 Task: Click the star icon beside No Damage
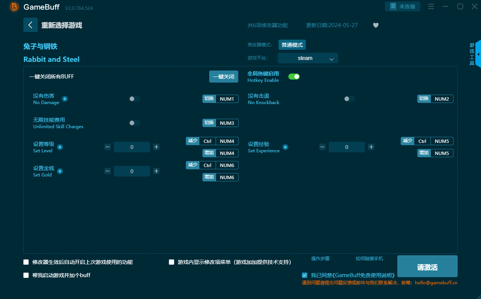[65, 99]
